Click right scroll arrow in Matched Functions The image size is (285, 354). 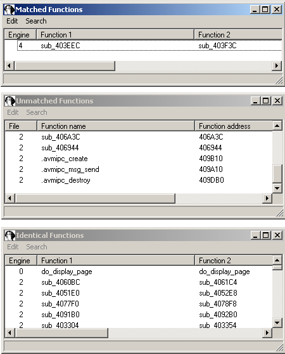coord(277,66)
